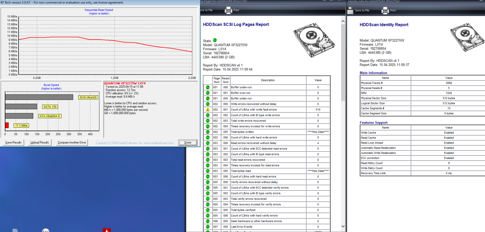This screenshot has height=232, width=485.
Task: Click green status icon for Last Error Events row
Action: click(208, 227)
